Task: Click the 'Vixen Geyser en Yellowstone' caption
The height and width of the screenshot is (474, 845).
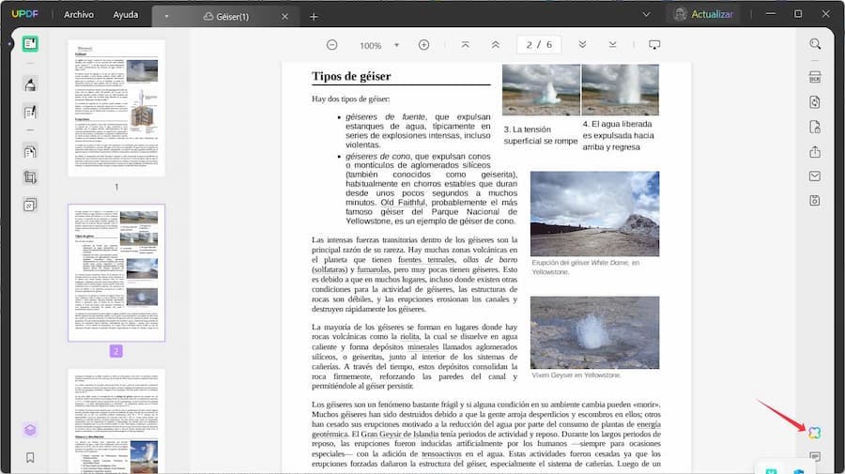Action: 576,375
